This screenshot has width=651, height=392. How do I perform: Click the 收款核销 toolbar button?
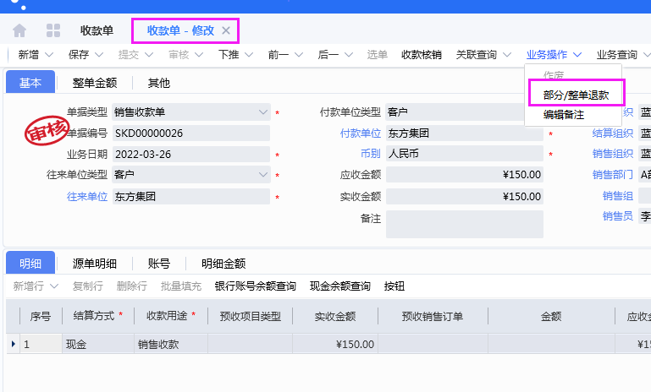pos(421,55)
